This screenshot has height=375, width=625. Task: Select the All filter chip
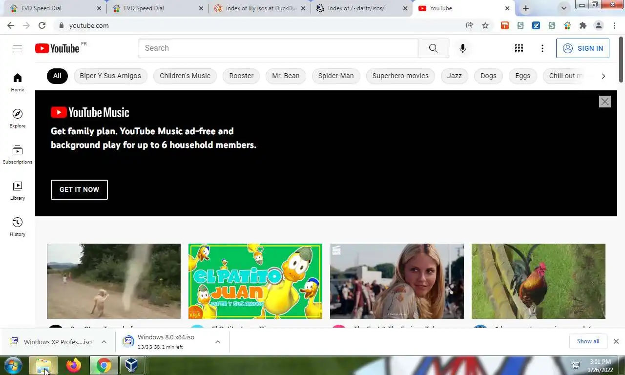57,76
